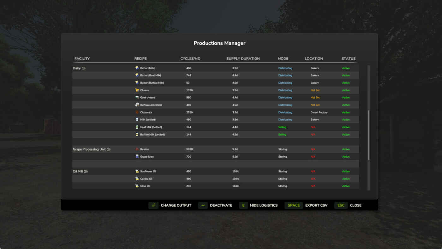Image resolution: width=442 pixels, height=249 pixels.
Task: Toggle Active status for Milk (bottled)
Action: pyautogui.click(x=346, y=120)
